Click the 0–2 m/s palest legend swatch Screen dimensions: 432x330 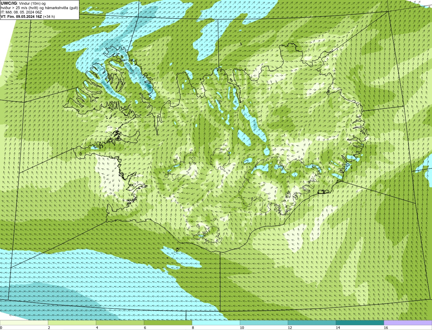tap(24, 323)
